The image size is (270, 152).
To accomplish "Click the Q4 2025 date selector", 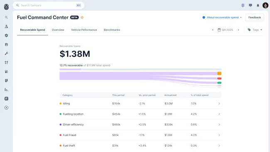I will (x=225, y=30).
